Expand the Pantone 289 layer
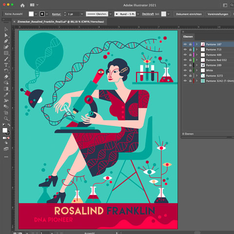Image resolution: width=234 pixels, height=234 pixels. pos(197,65)
